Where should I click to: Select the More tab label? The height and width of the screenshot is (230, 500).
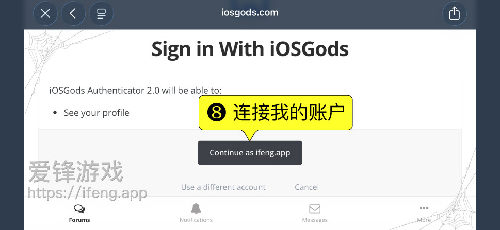424,220
